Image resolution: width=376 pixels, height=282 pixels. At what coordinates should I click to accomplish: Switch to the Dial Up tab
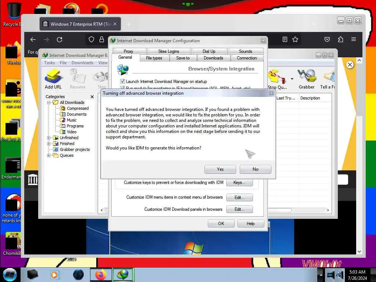pyautogui.click(x=209, y=51)
